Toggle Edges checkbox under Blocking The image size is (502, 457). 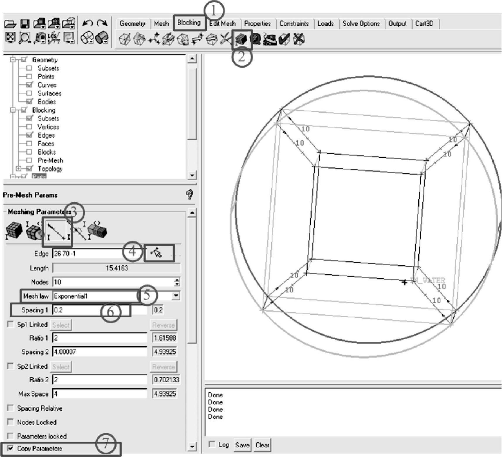click(29, 135)
